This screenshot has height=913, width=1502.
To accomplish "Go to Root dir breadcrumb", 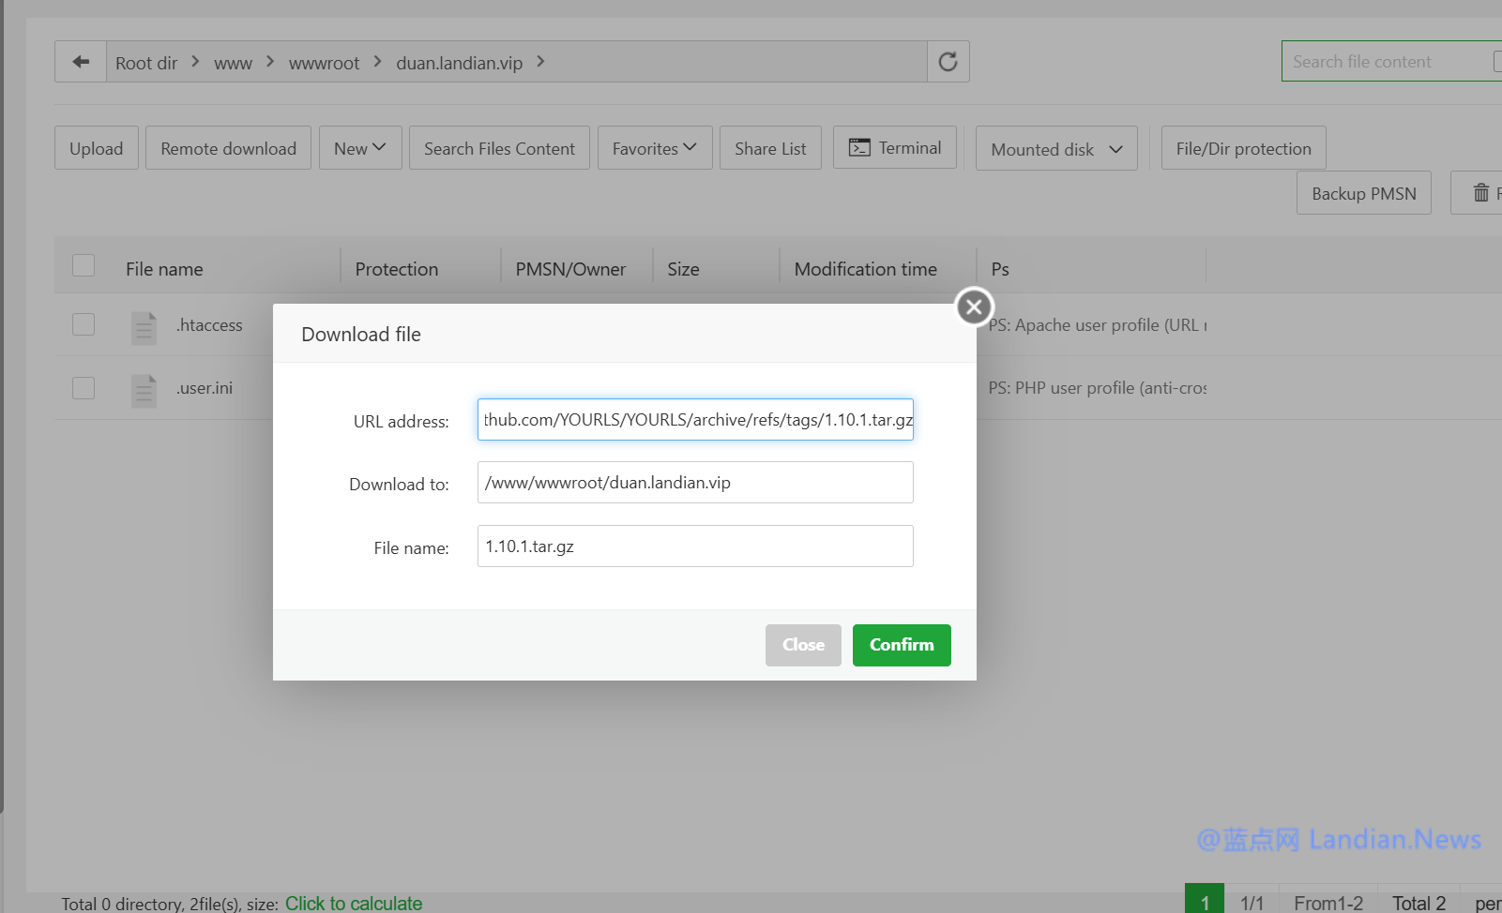I will coord(146,63).
